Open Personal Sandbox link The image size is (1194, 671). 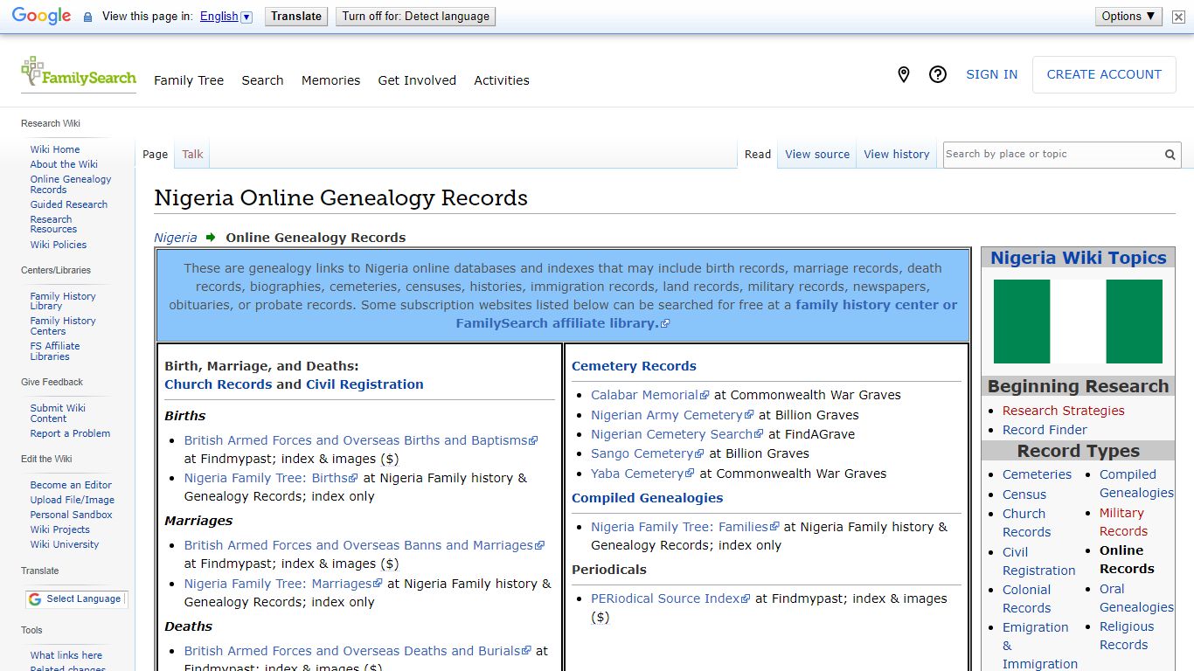pyautogui.click(x=72, y=515)
